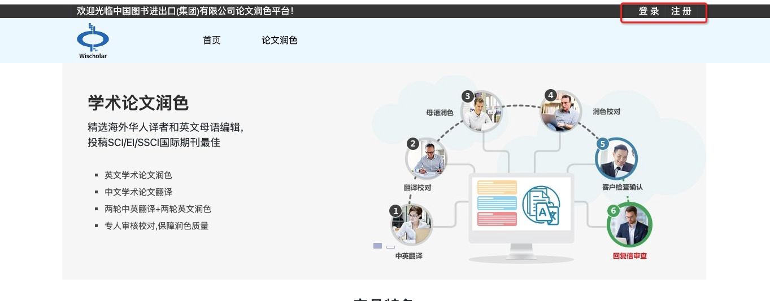Click the orange text block on monitor screen
The width and height of the screenshot is (770, 301).
click(x=497, y=187)
